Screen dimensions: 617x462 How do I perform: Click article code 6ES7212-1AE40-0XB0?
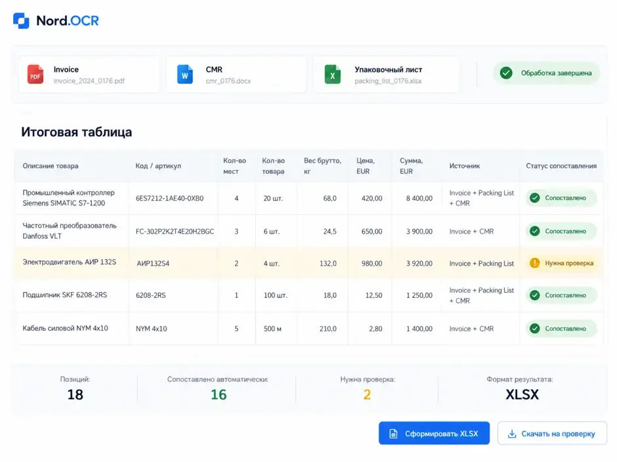169,198
